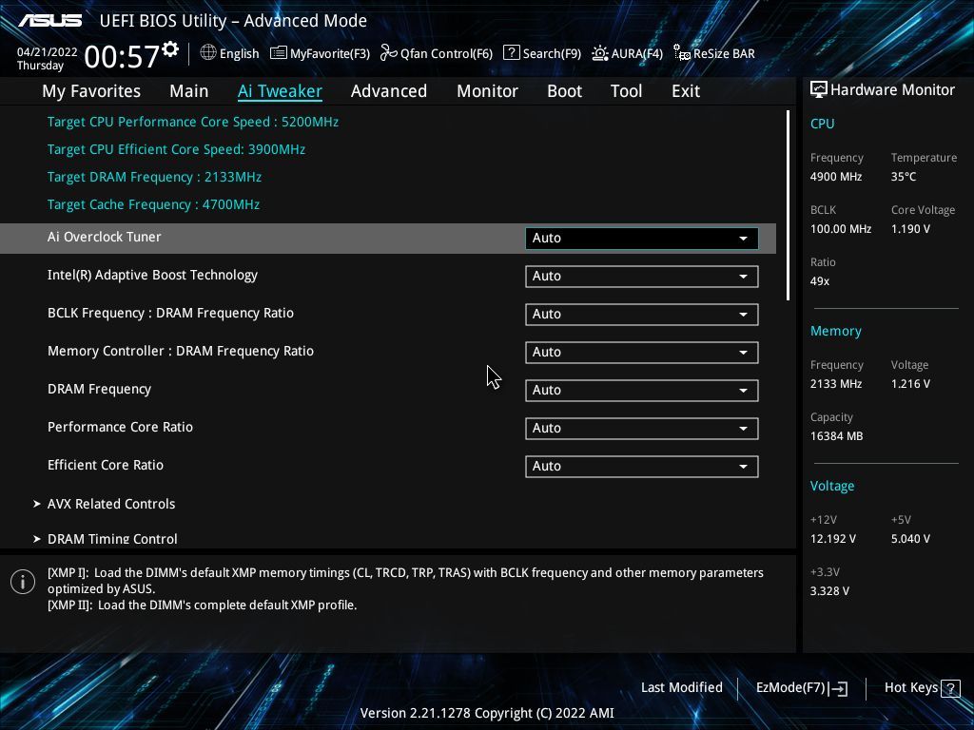The width and height of the screenshot is (974, 730).
Task: Click the Memory section heading
Action: 836,332
